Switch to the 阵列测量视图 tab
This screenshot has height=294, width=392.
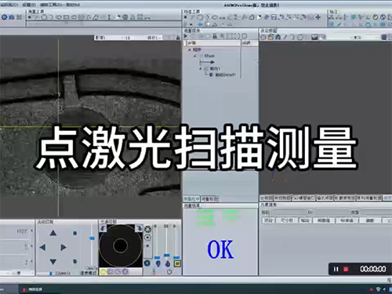point(369,198)
